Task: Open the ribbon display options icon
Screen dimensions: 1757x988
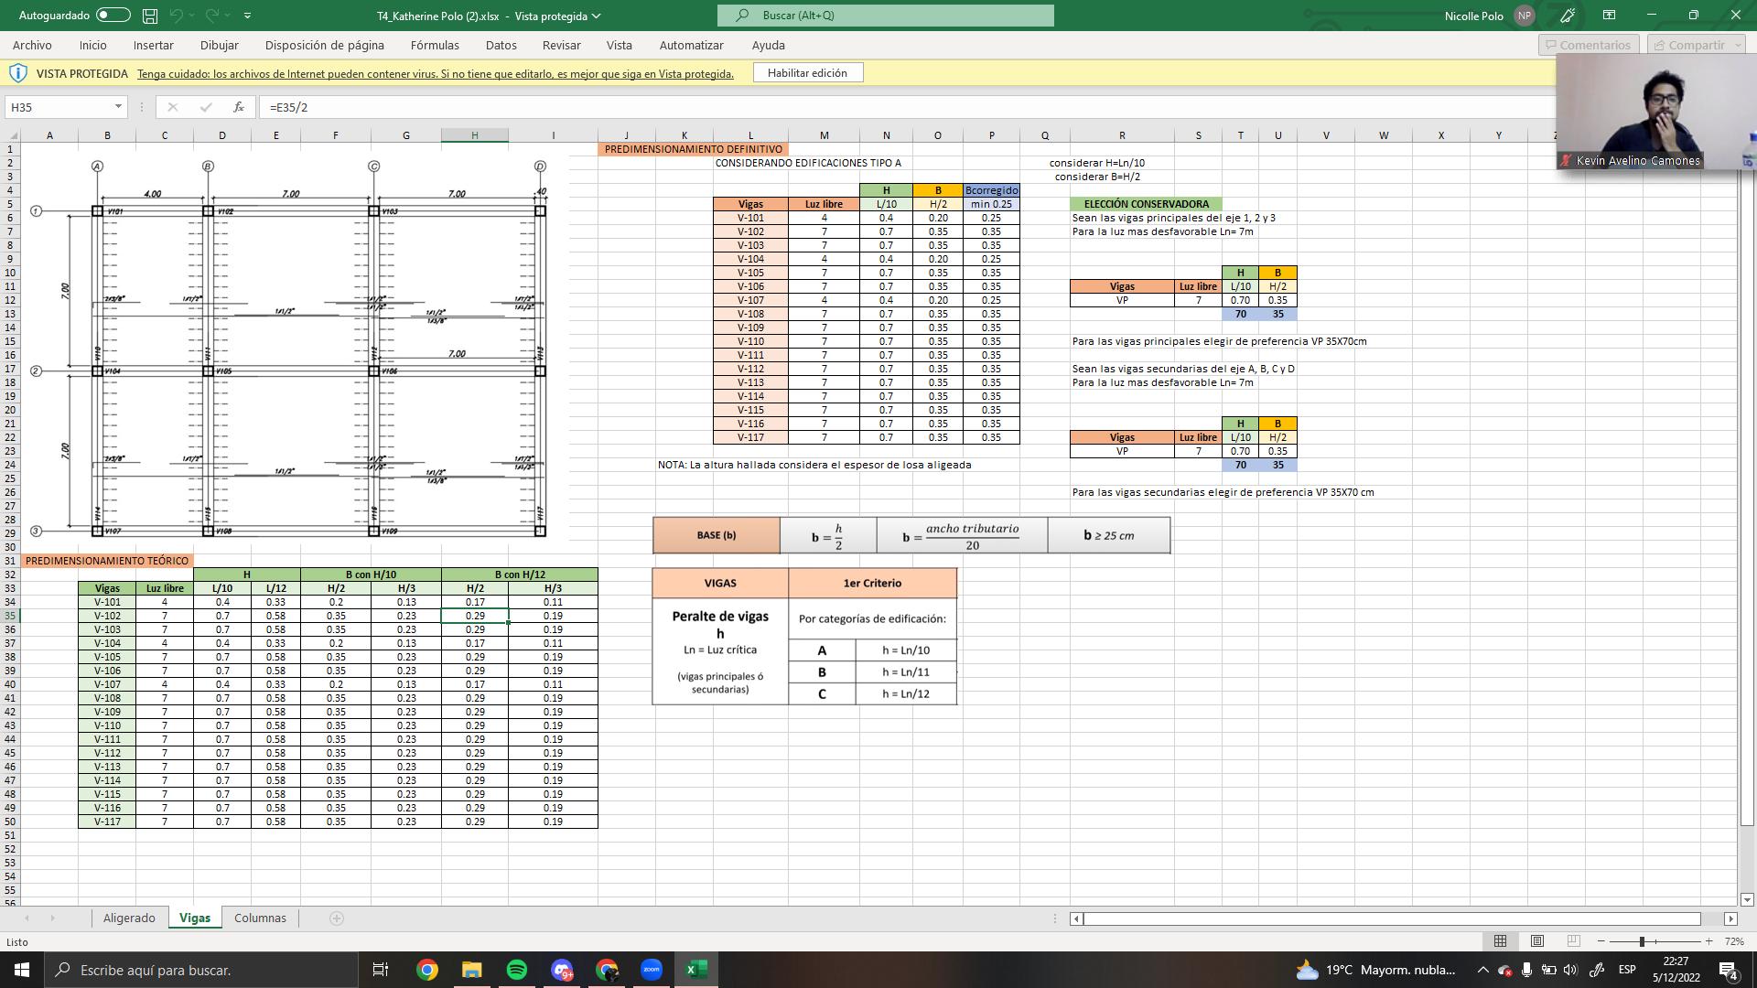Action: coord(1609,16)
